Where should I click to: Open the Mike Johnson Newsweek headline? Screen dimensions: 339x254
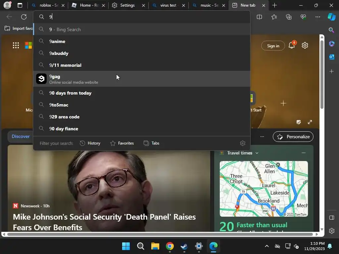point(104,222)
